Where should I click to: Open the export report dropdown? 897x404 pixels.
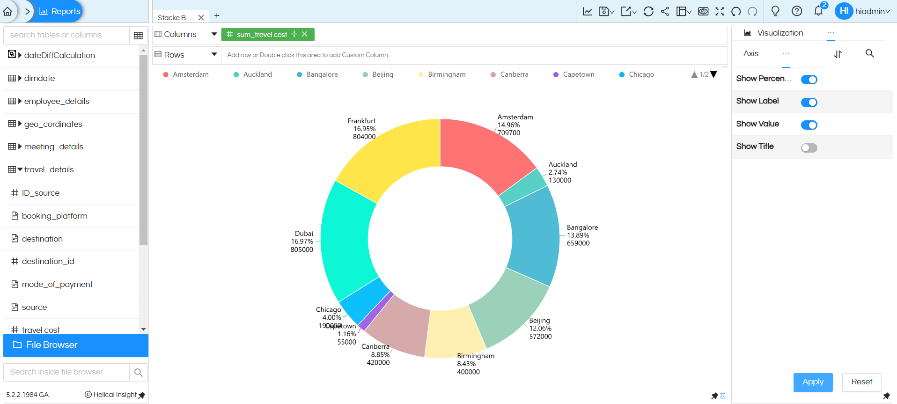click(x=629, y=11)
